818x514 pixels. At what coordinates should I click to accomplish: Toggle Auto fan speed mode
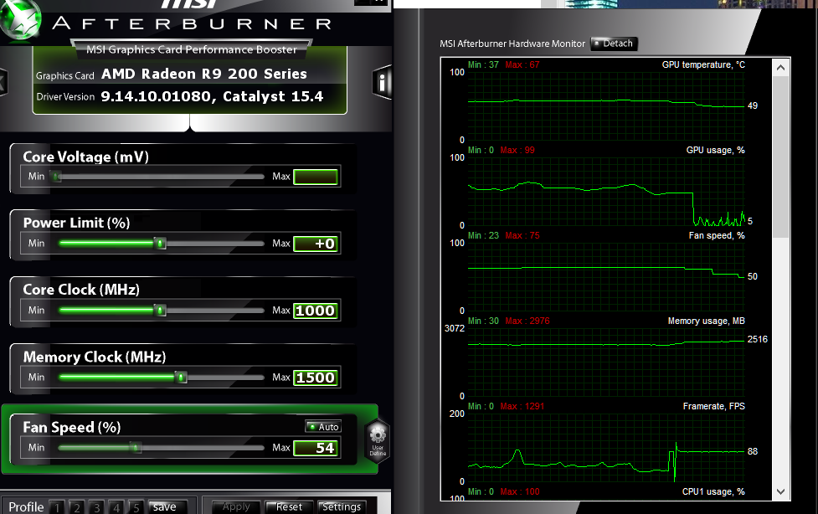tap(323, 426)
